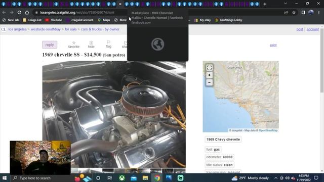Open cars & trucks - by owner breadcrumb
Screen dimensions: 324x182
click(100, 29)
